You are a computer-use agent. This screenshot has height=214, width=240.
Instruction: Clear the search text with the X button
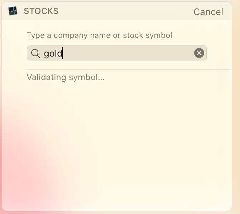pyautogui.click(x=199, y=53)
